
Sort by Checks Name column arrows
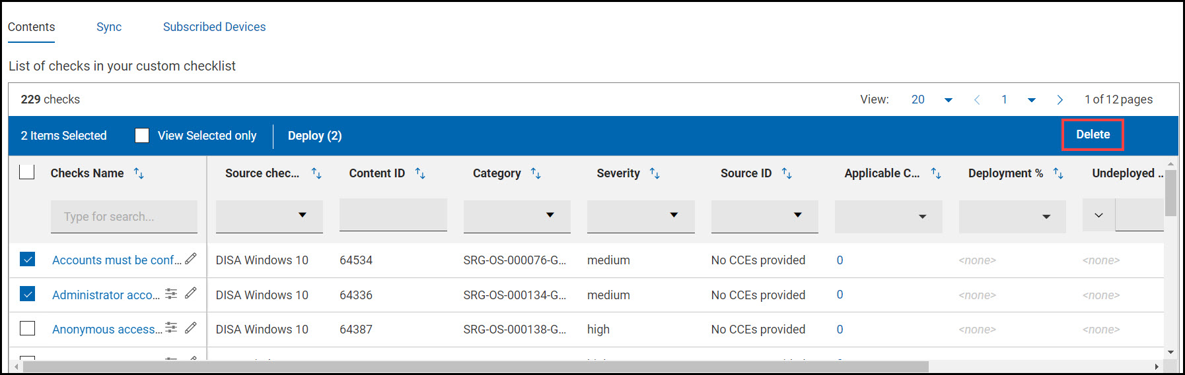(139, 173)
